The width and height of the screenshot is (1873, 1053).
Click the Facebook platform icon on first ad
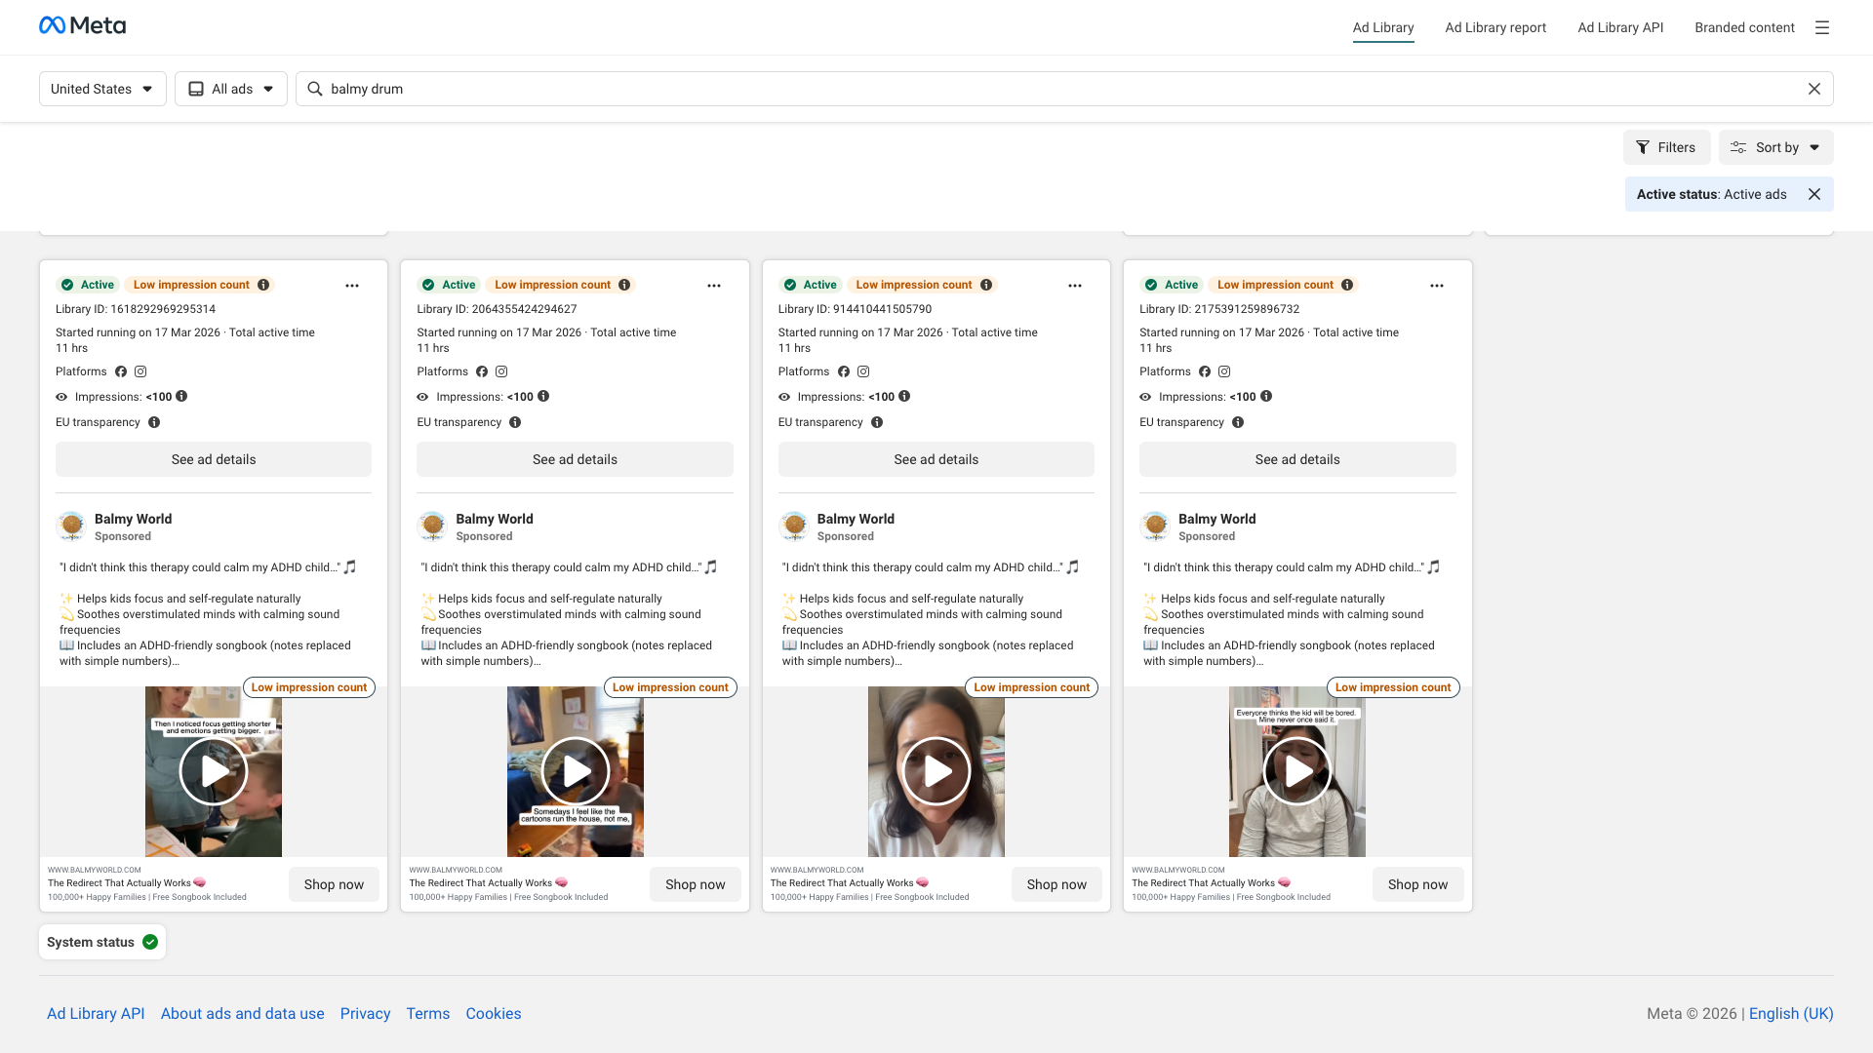pos(121,371)
